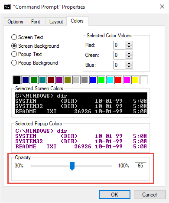169x203 pixels.
Task: Pick the magenta color swatch
Action: pos(127,80)
